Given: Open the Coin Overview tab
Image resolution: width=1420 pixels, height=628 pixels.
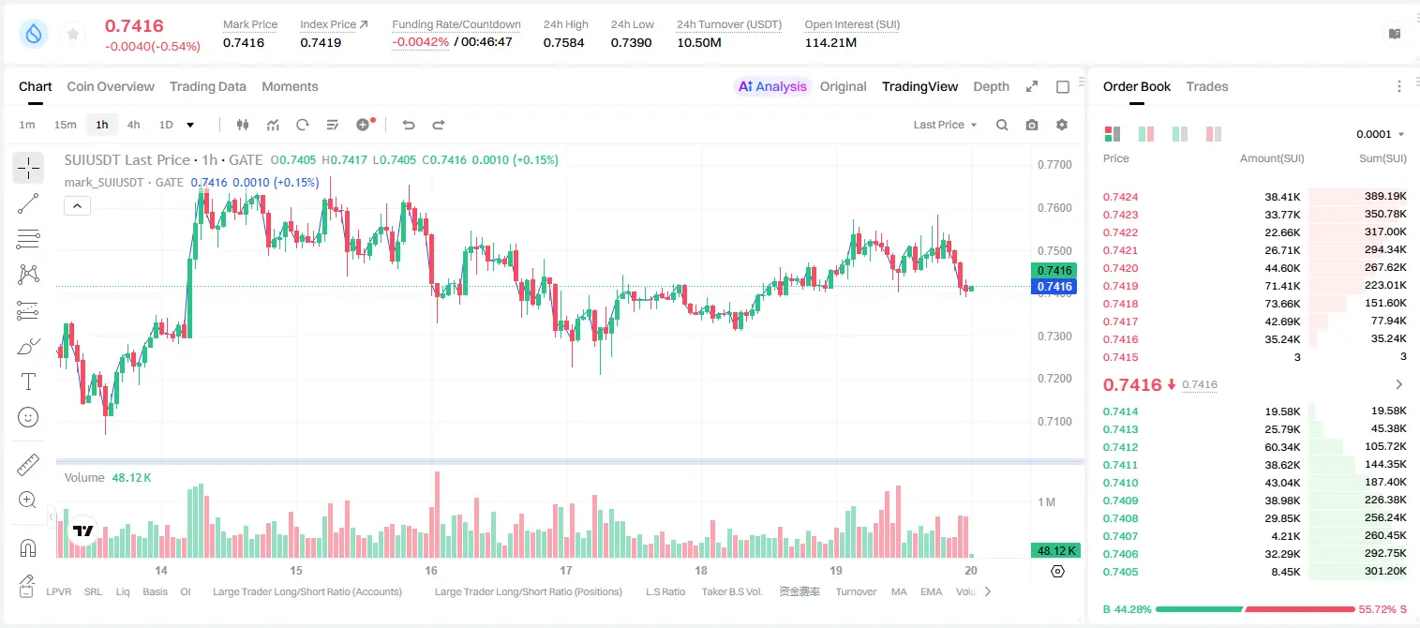Looking at the screenshot, I should tap(111, 86).
